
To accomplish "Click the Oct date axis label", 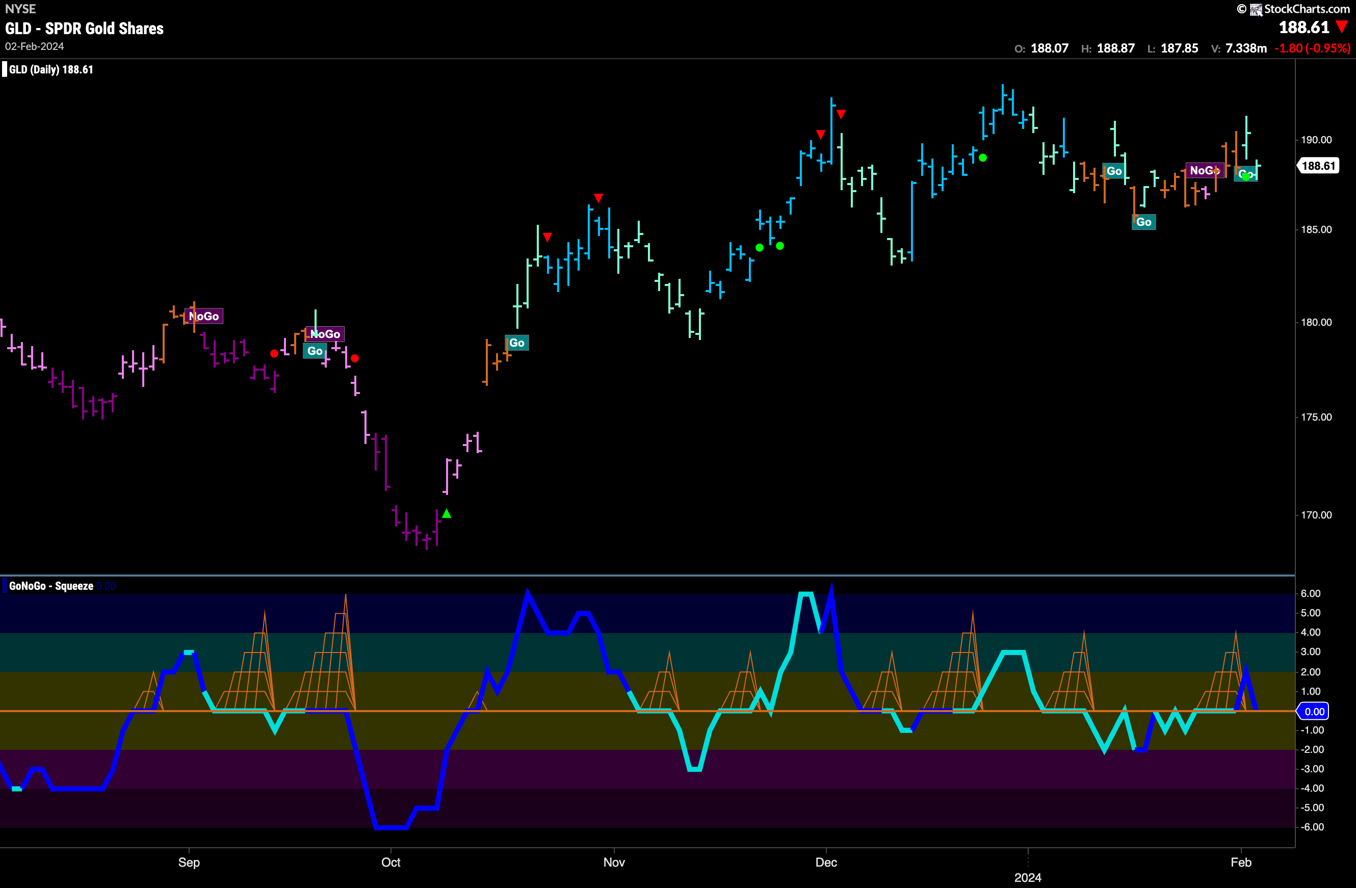I will 391,862.
